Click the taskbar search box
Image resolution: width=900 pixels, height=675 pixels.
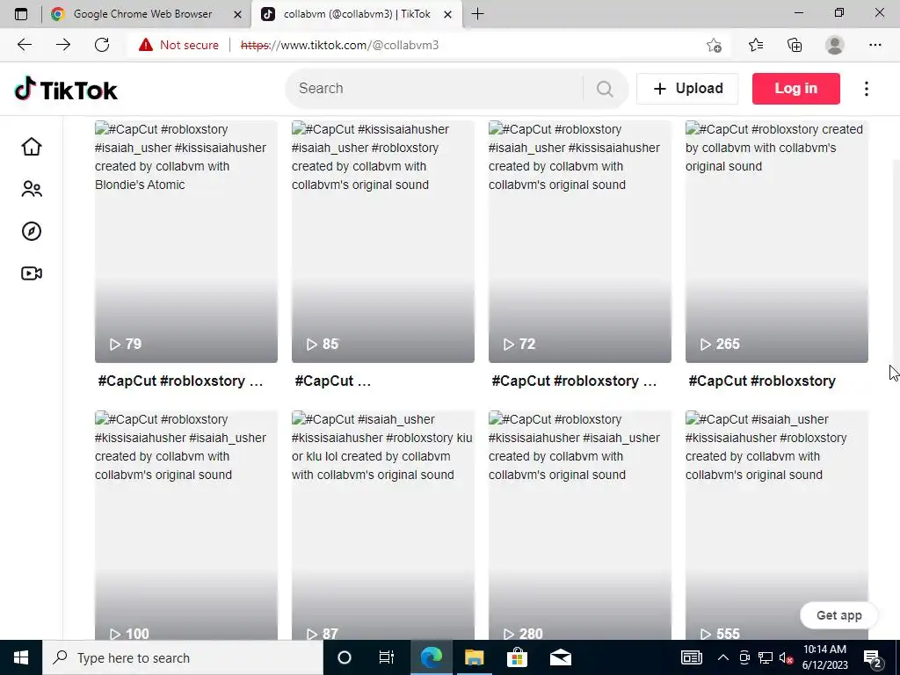click(183, 657)
